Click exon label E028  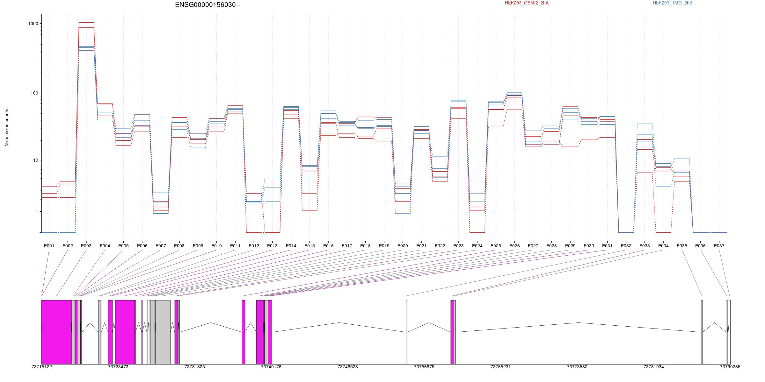pos(551,246)
